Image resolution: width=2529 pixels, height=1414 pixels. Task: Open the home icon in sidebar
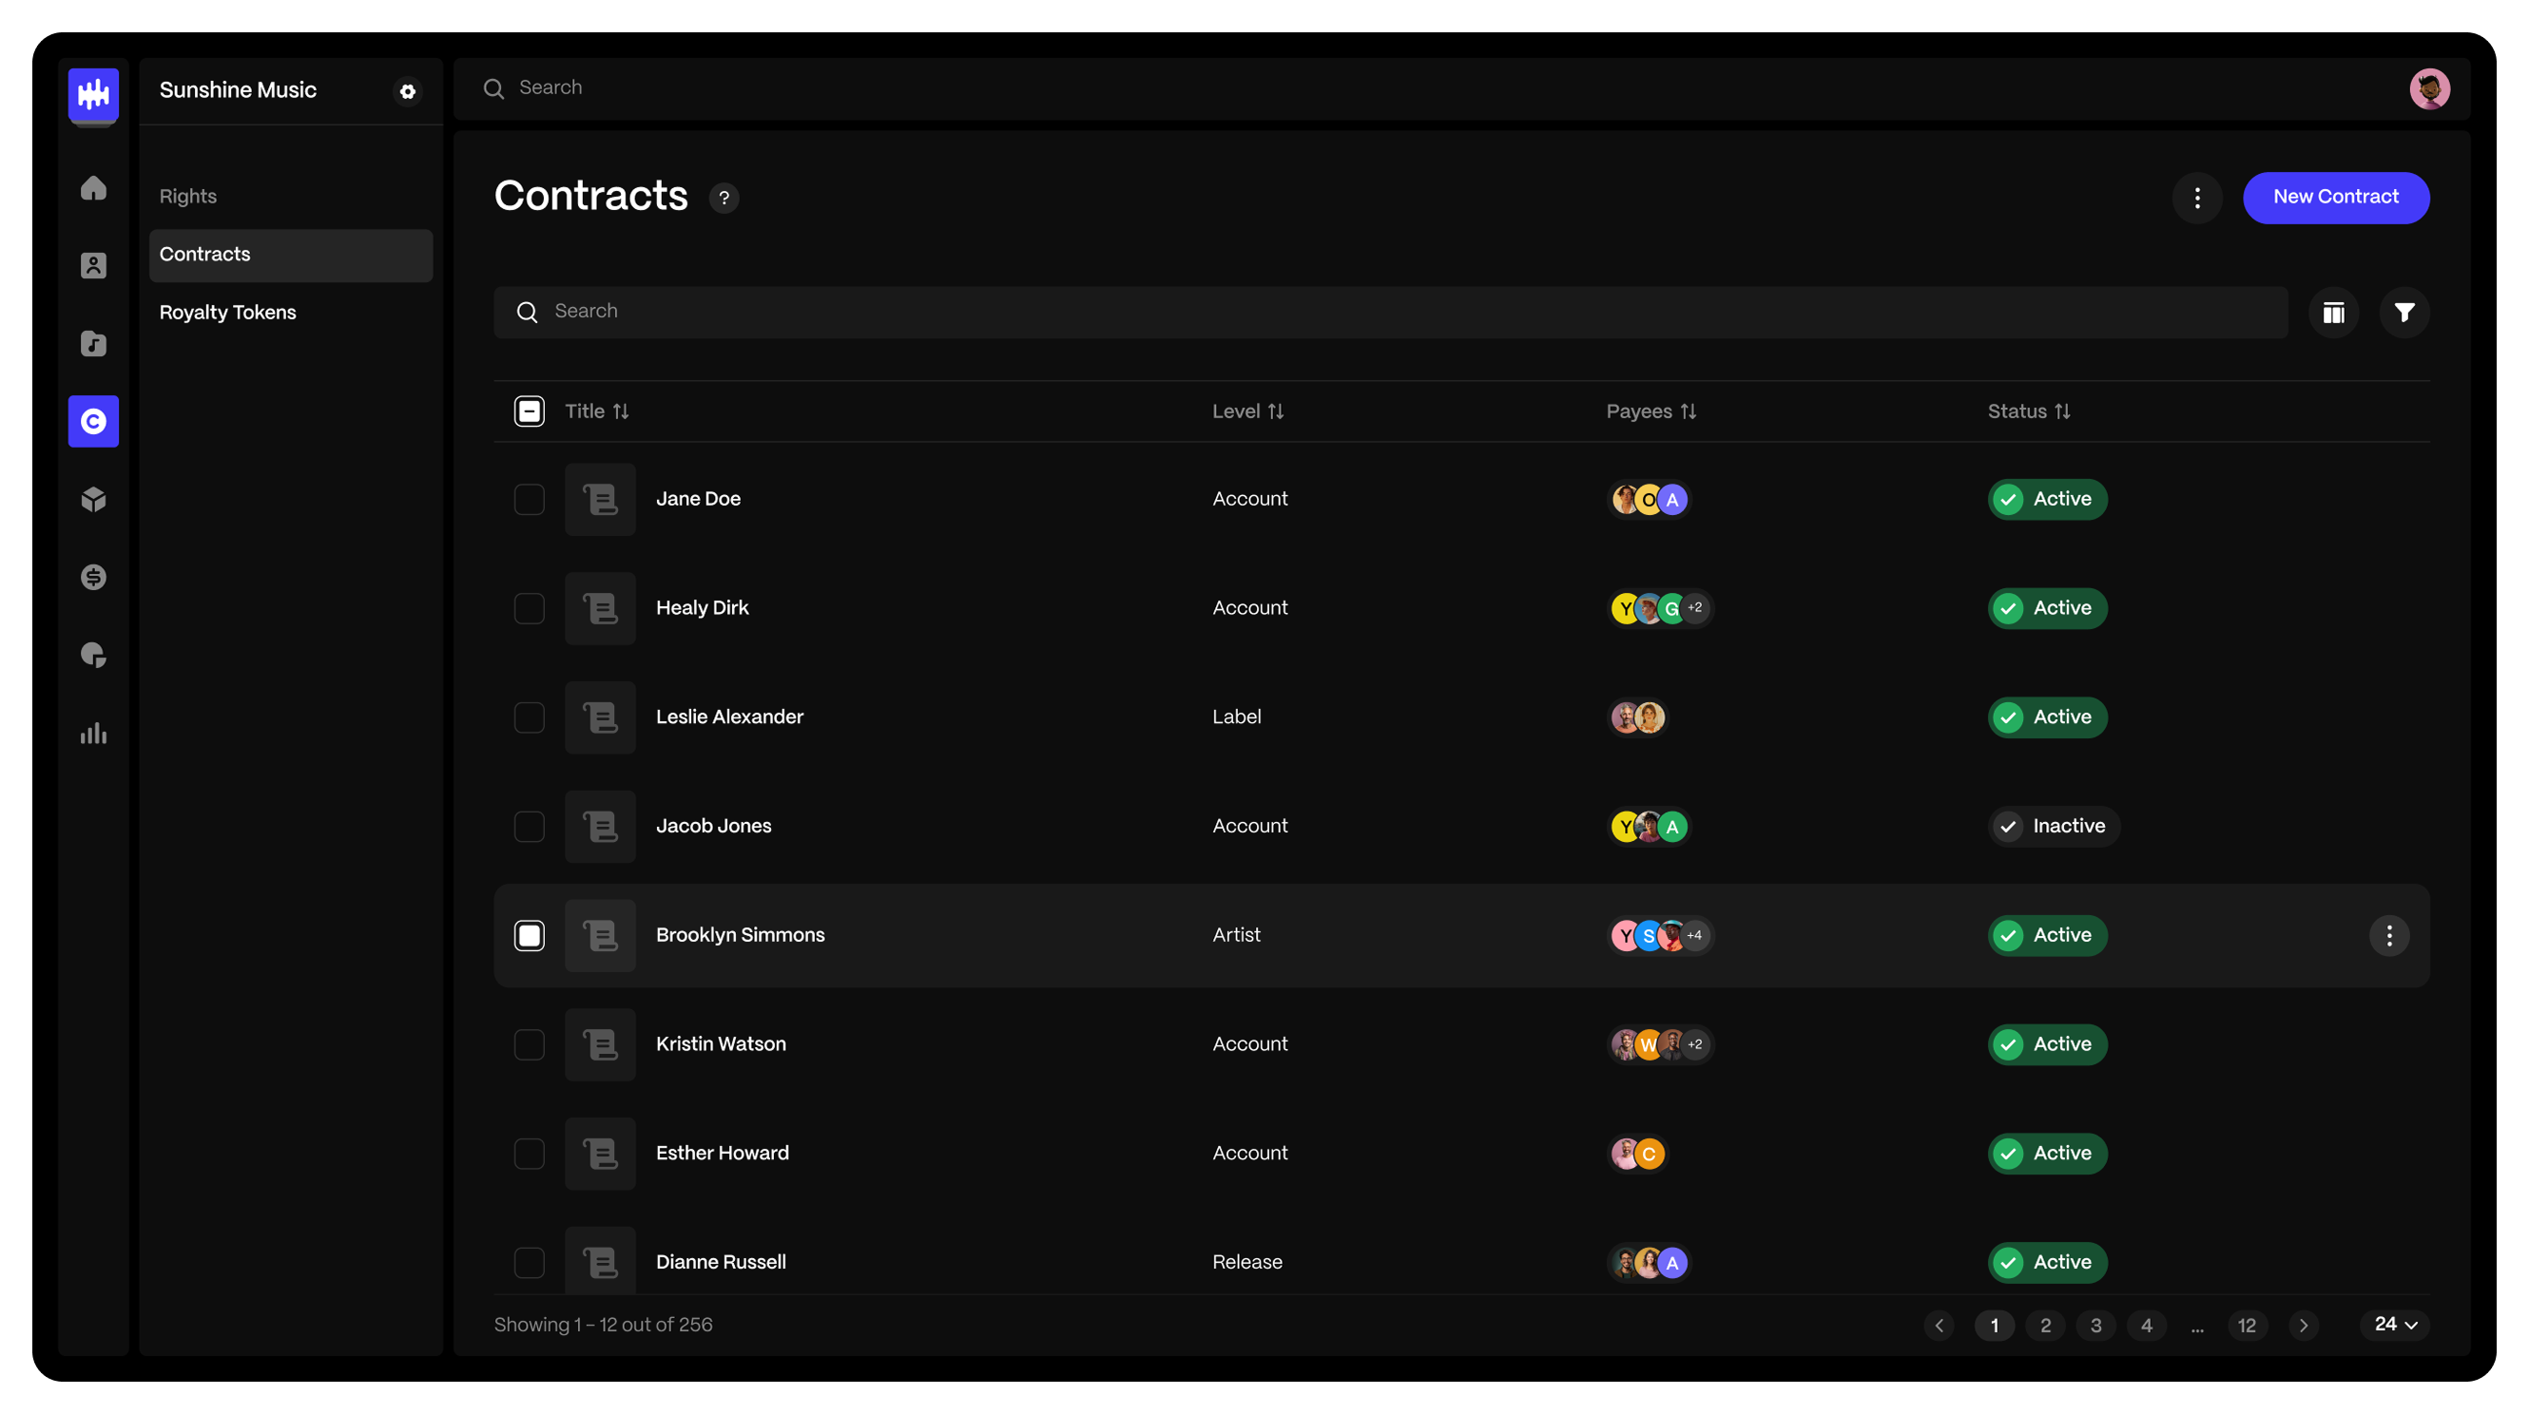[x=93, y=187]
